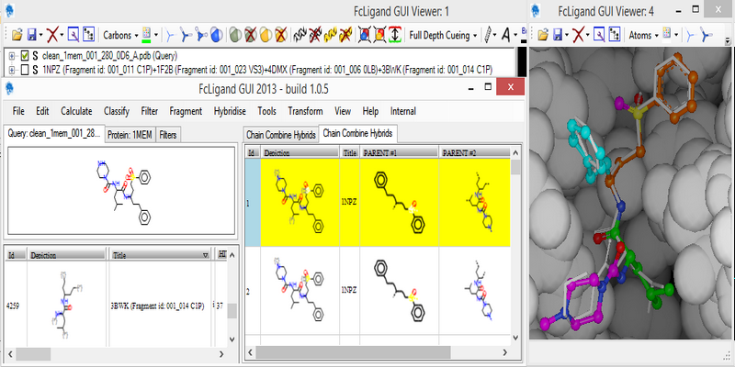This screenshot has height=367, width=735.
Task: Click the open file icon in Viewer 1 toolbar
Action: (x=16, y=36)
